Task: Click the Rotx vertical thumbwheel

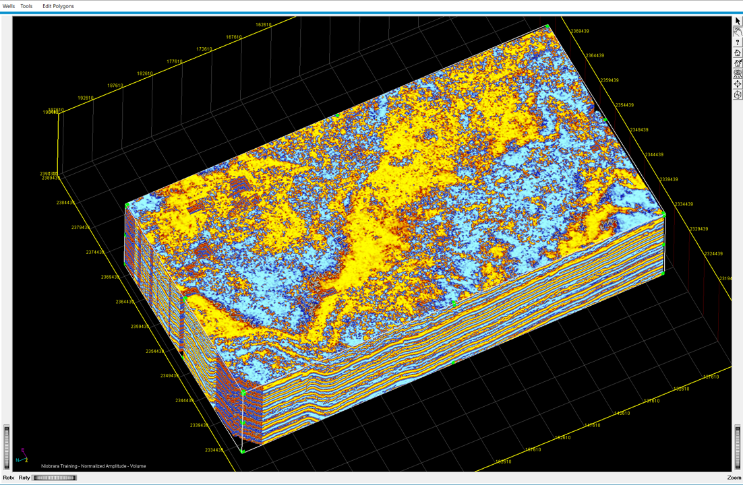Action: tap(7, 447)
